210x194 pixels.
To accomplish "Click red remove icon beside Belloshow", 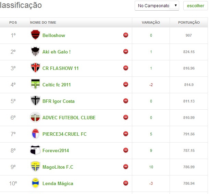I will click(126, 35).
